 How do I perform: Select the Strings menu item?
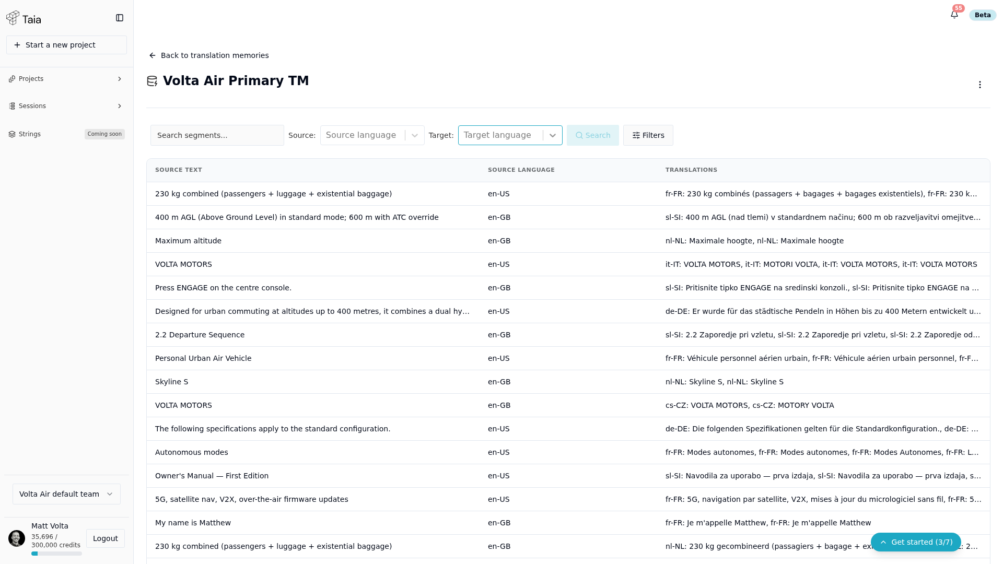pyautogui.click(x=66, y=134)
